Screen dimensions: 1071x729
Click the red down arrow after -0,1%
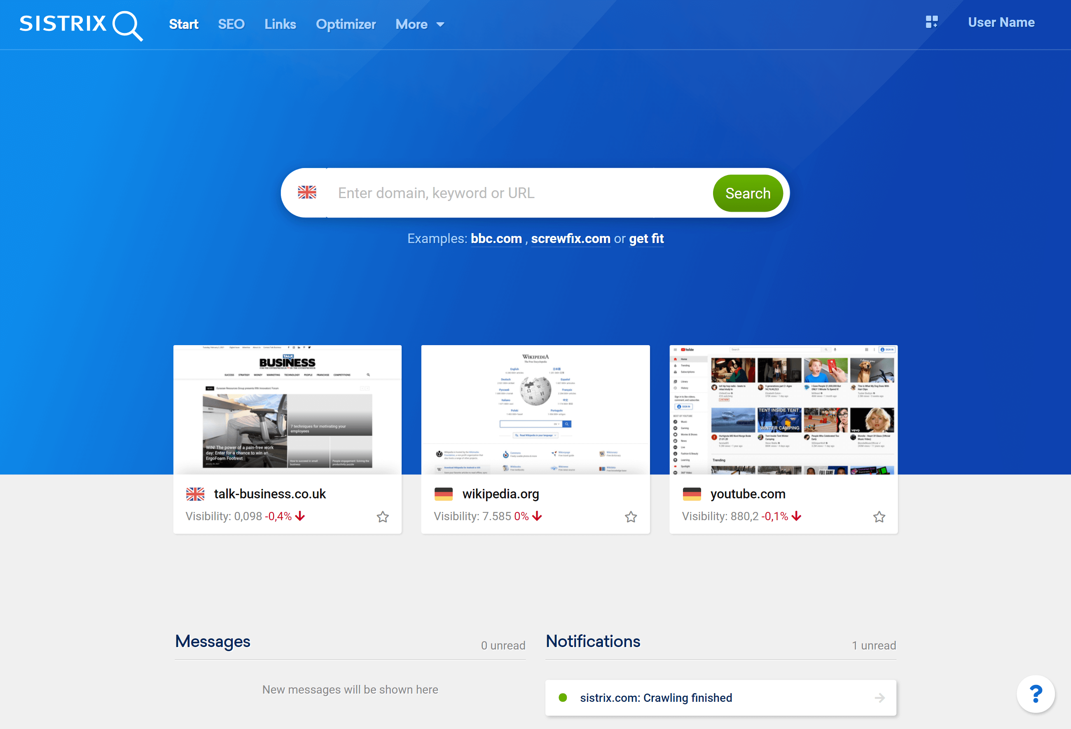[796, 516]
